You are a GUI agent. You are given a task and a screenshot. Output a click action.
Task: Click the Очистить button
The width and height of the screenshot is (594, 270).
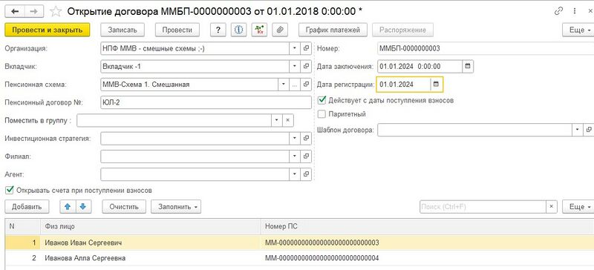(x=124, y=207)
